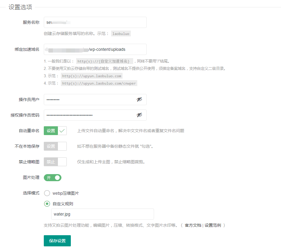Click the 设置选项 section heading
Screen dimensions: 281x249
pos(20,7)
